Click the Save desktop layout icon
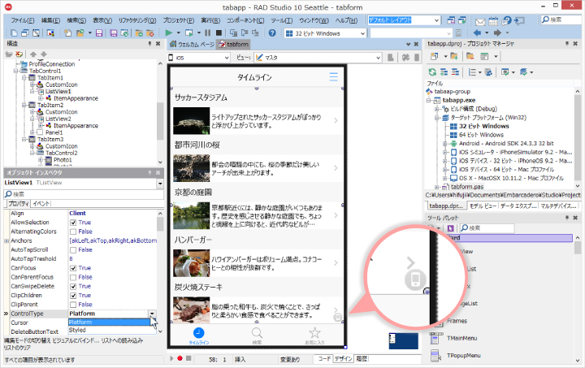 click(451, 20)
